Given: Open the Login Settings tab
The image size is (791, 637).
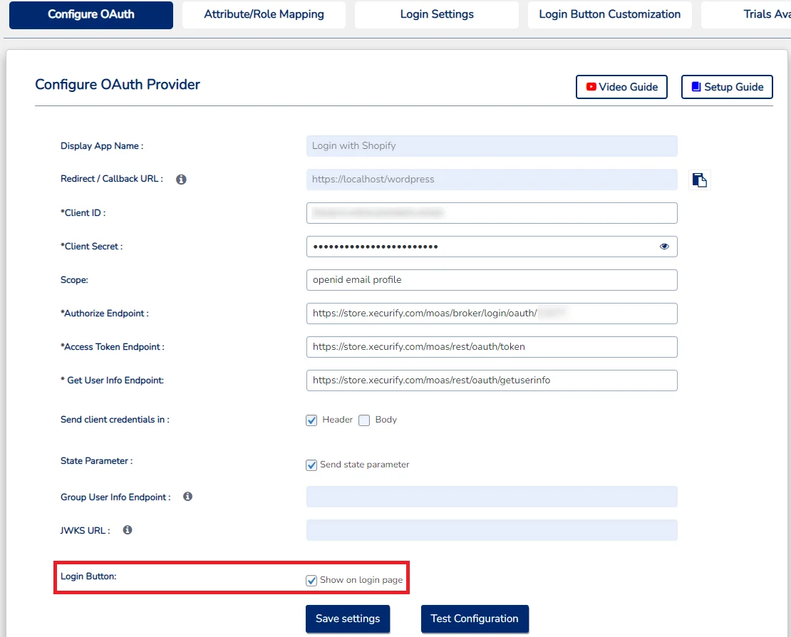Looking at the screenshot, I should point(436,14).
